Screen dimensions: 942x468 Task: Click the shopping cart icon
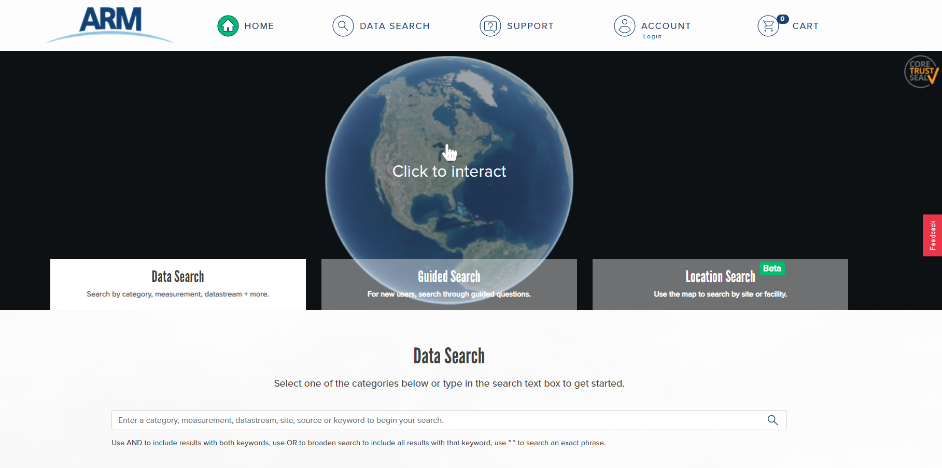768,26
